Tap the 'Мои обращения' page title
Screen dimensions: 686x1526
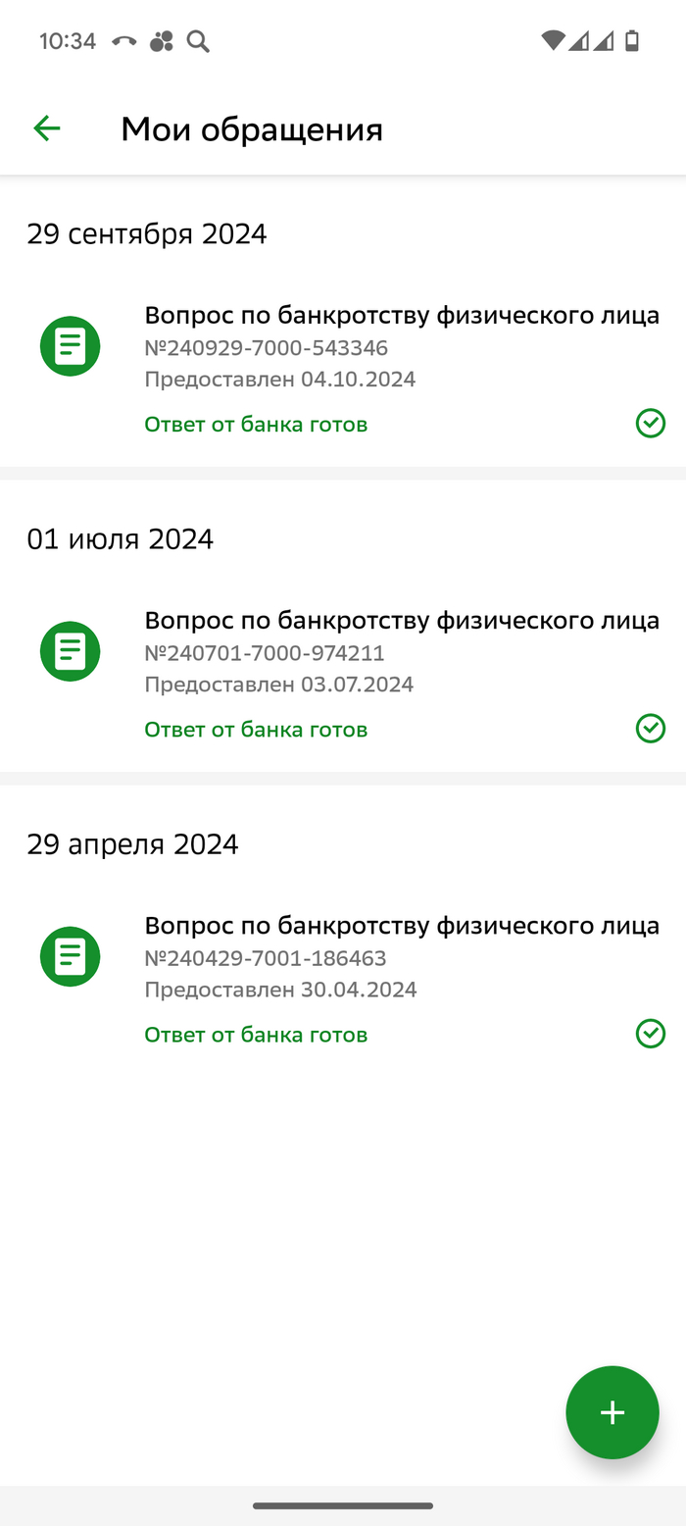252,129
